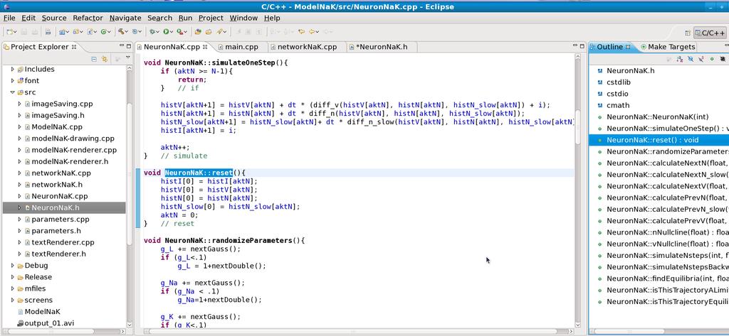Expand the Debug folder
The height and width of the screenshot is (336, 729).
pyautogui.click(x=13, y=266)
